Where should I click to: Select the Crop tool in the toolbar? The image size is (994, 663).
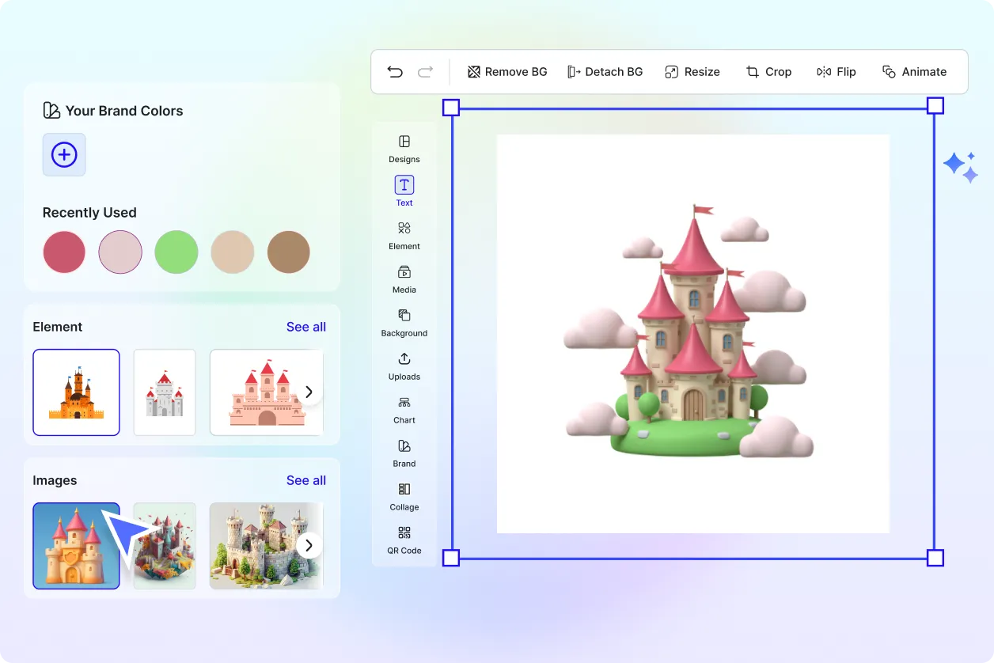coord(768,71)
